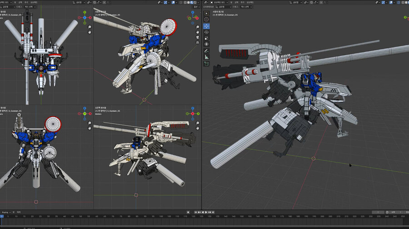This screenshot has height=229, width=409.
Task: Click zoom magnifier in bottom-middle viewport
Action: pyautogui.click(x=198, y=123)
